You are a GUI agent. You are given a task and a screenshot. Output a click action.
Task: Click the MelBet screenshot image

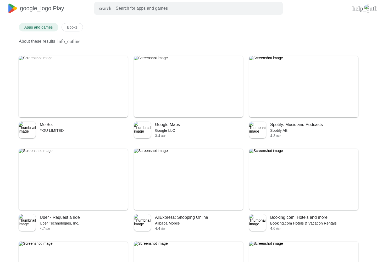pyautogui.click(x=73, y=87)
